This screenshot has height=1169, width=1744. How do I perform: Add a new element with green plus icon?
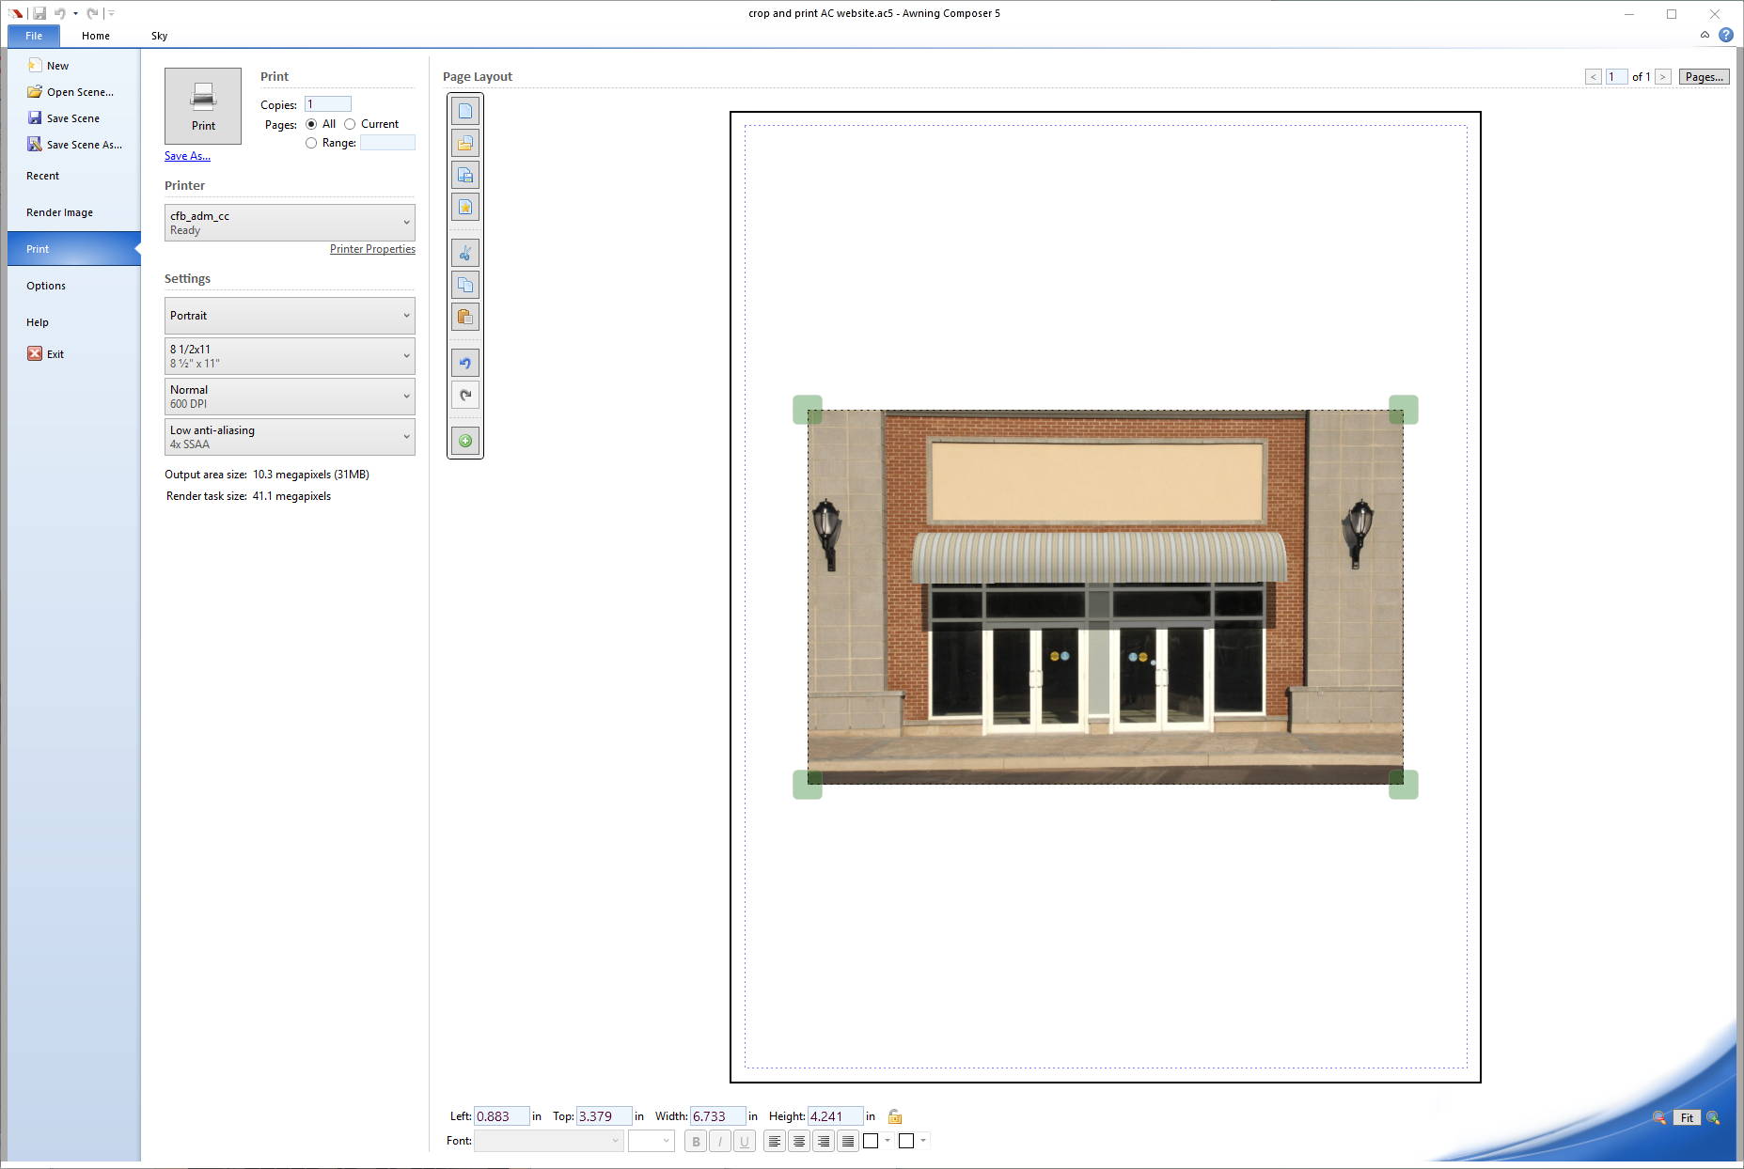tap(464, 441)
